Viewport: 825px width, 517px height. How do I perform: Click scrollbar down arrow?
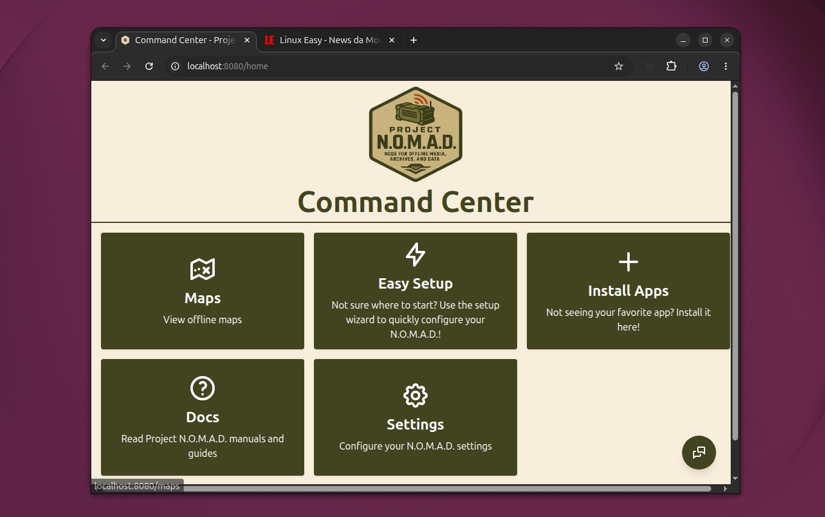click(x=735, y=479)
